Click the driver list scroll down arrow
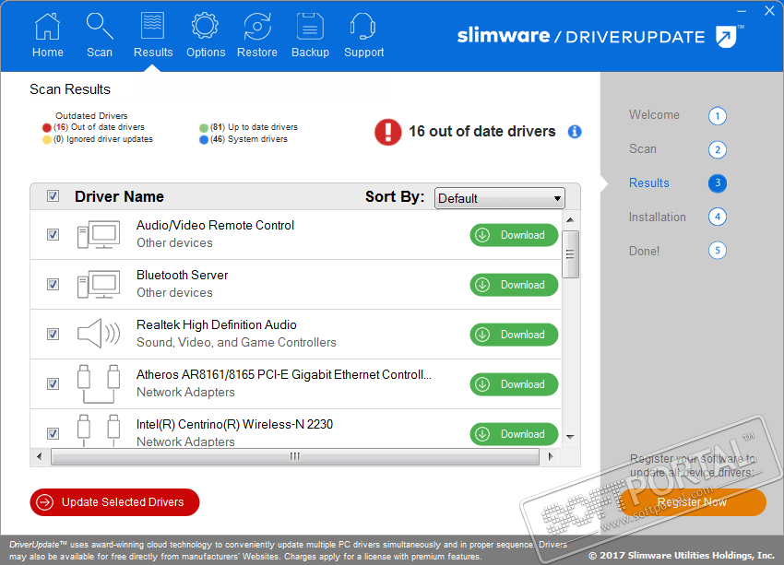The image size is (784, 565). tap(570, 437)
